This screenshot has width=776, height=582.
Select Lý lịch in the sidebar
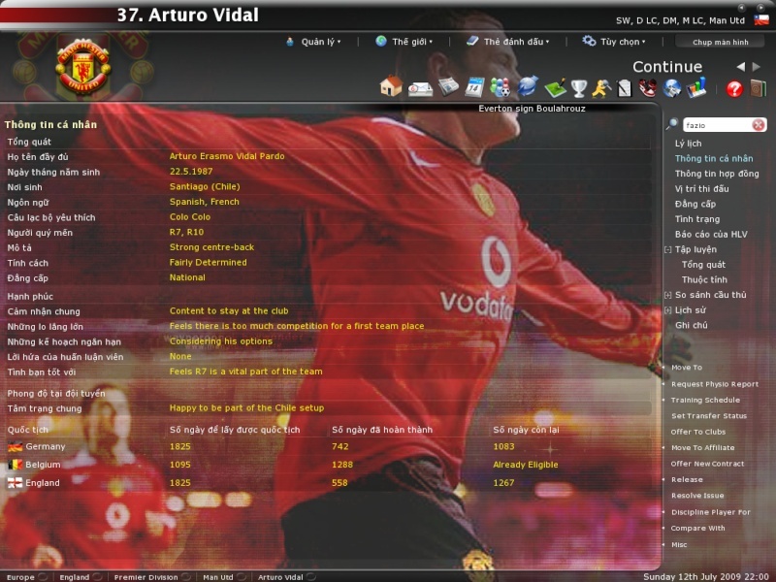coord(688,144)
